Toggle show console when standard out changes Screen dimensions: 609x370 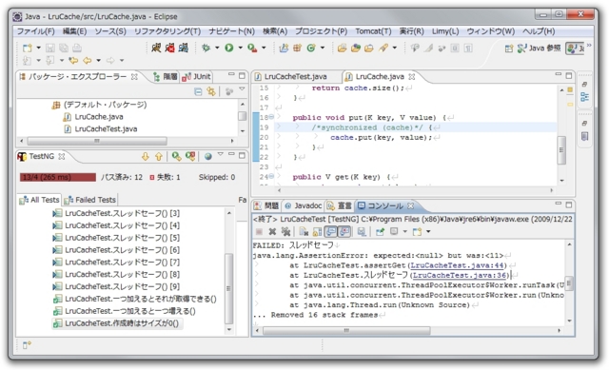[331, 232]
